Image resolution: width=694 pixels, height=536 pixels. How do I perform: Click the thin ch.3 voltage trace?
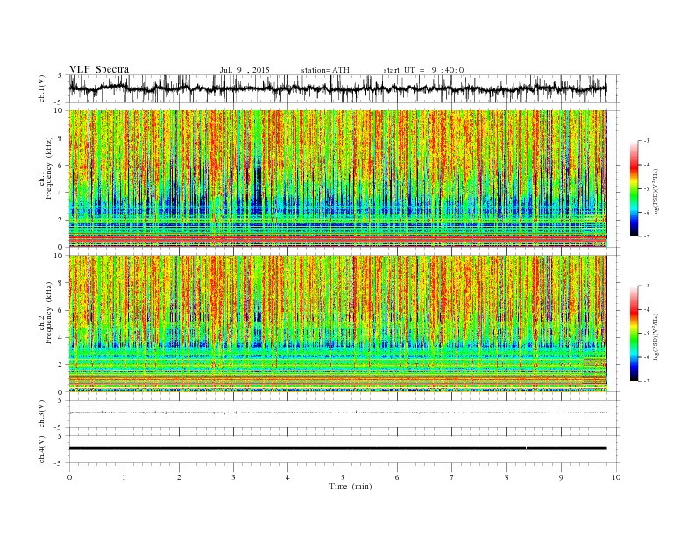(337, 413)
